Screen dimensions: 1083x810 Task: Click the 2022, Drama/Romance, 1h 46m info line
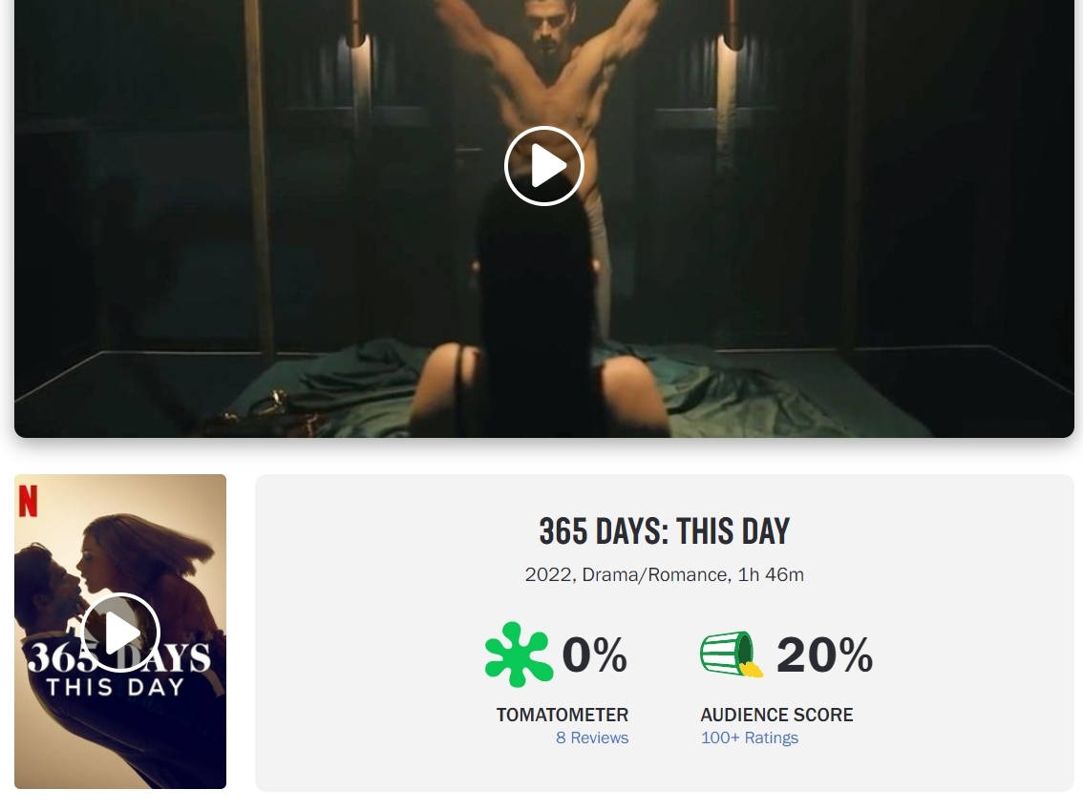coord(665,574)
